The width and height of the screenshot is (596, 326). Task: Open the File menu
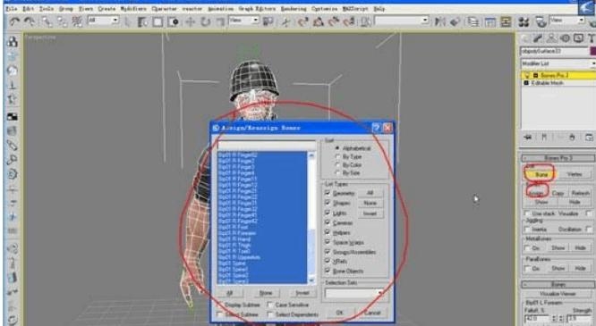tap(12, 8)
